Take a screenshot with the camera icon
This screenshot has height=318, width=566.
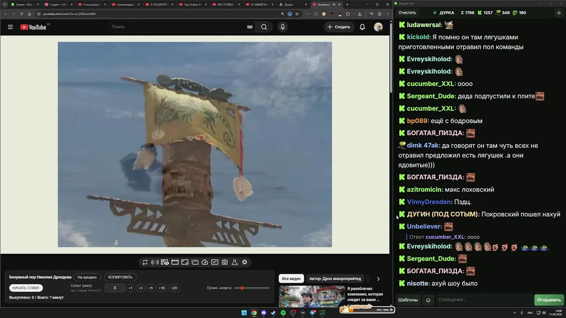pyautogui.click(x=225, y=262)
